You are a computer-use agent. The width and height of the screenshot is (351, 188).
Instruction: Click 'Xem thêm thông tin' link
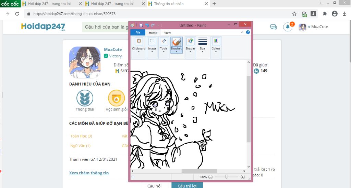pos(89,173)
